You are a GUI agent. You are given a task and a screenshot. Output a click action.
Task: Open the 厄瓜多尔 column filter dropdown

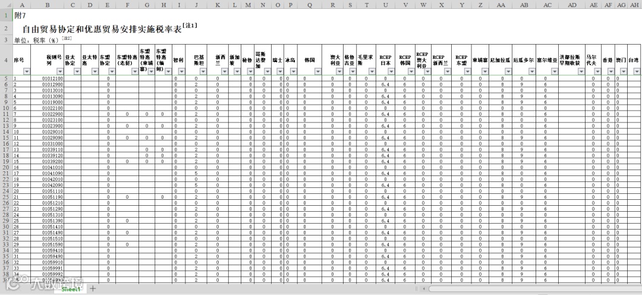click(x=532, y=71)
